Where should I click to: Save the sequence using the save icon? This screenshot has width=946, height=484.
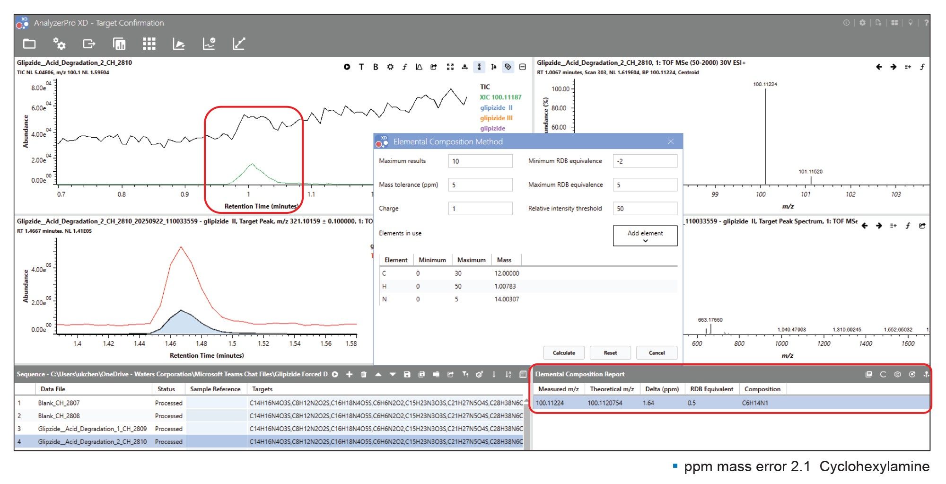tap(407, 374)
